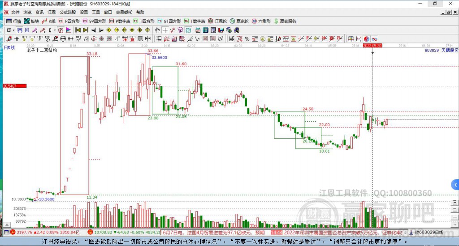This screenshot has height=246, width=459.
Task: Collapse panel with the blue side arrow
Action: click(455, 185)
